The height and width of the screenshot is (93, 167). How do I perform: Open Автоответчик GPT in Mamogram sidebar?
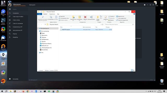pyautogui.click(x=17, y=30)
